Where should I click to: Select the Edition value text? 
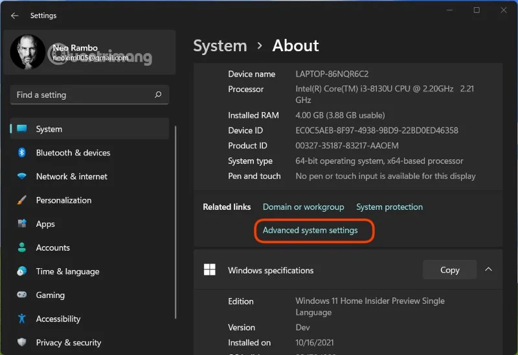pos(370,306)
